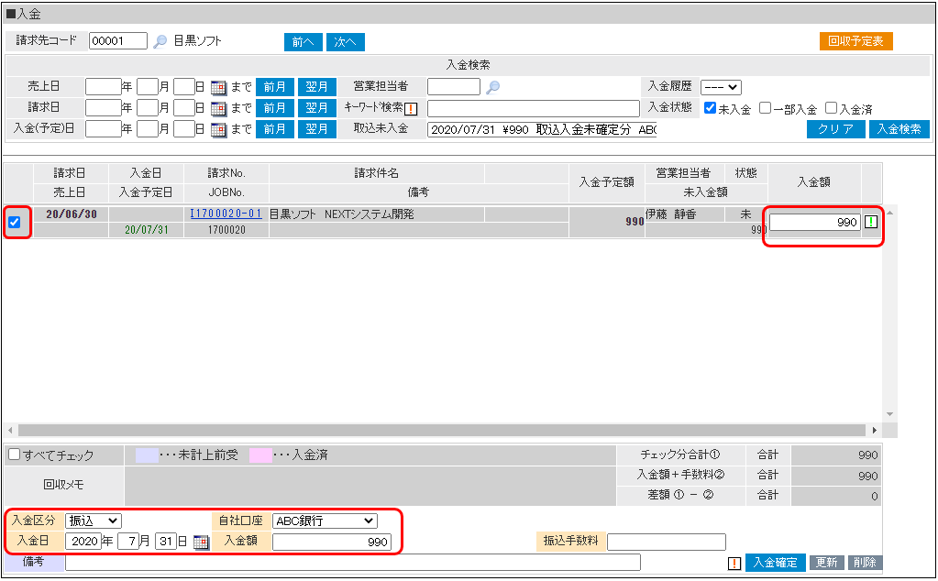Uncheck the 未入金 status checkbox
Screen dimensions: 938x581
click(710, 108)
